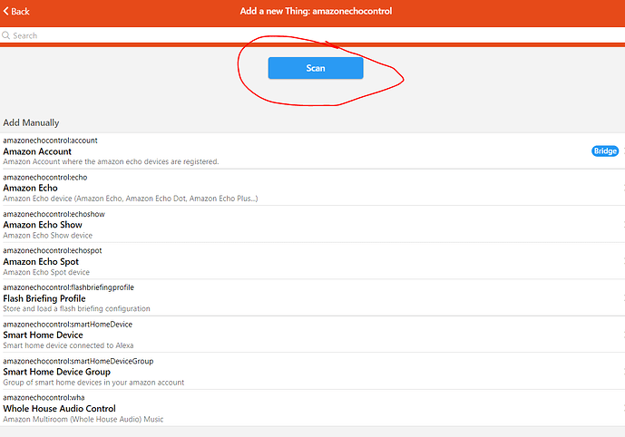Focus the Search input field
This screenshot has width=625, height=437.
[312, 35]
